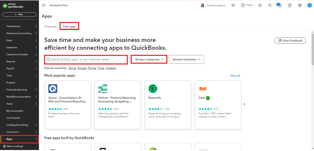This screenshot has width=314, height=151.
Task: Collapse the sidebar navigation menu icon
Action: [44, 5]
